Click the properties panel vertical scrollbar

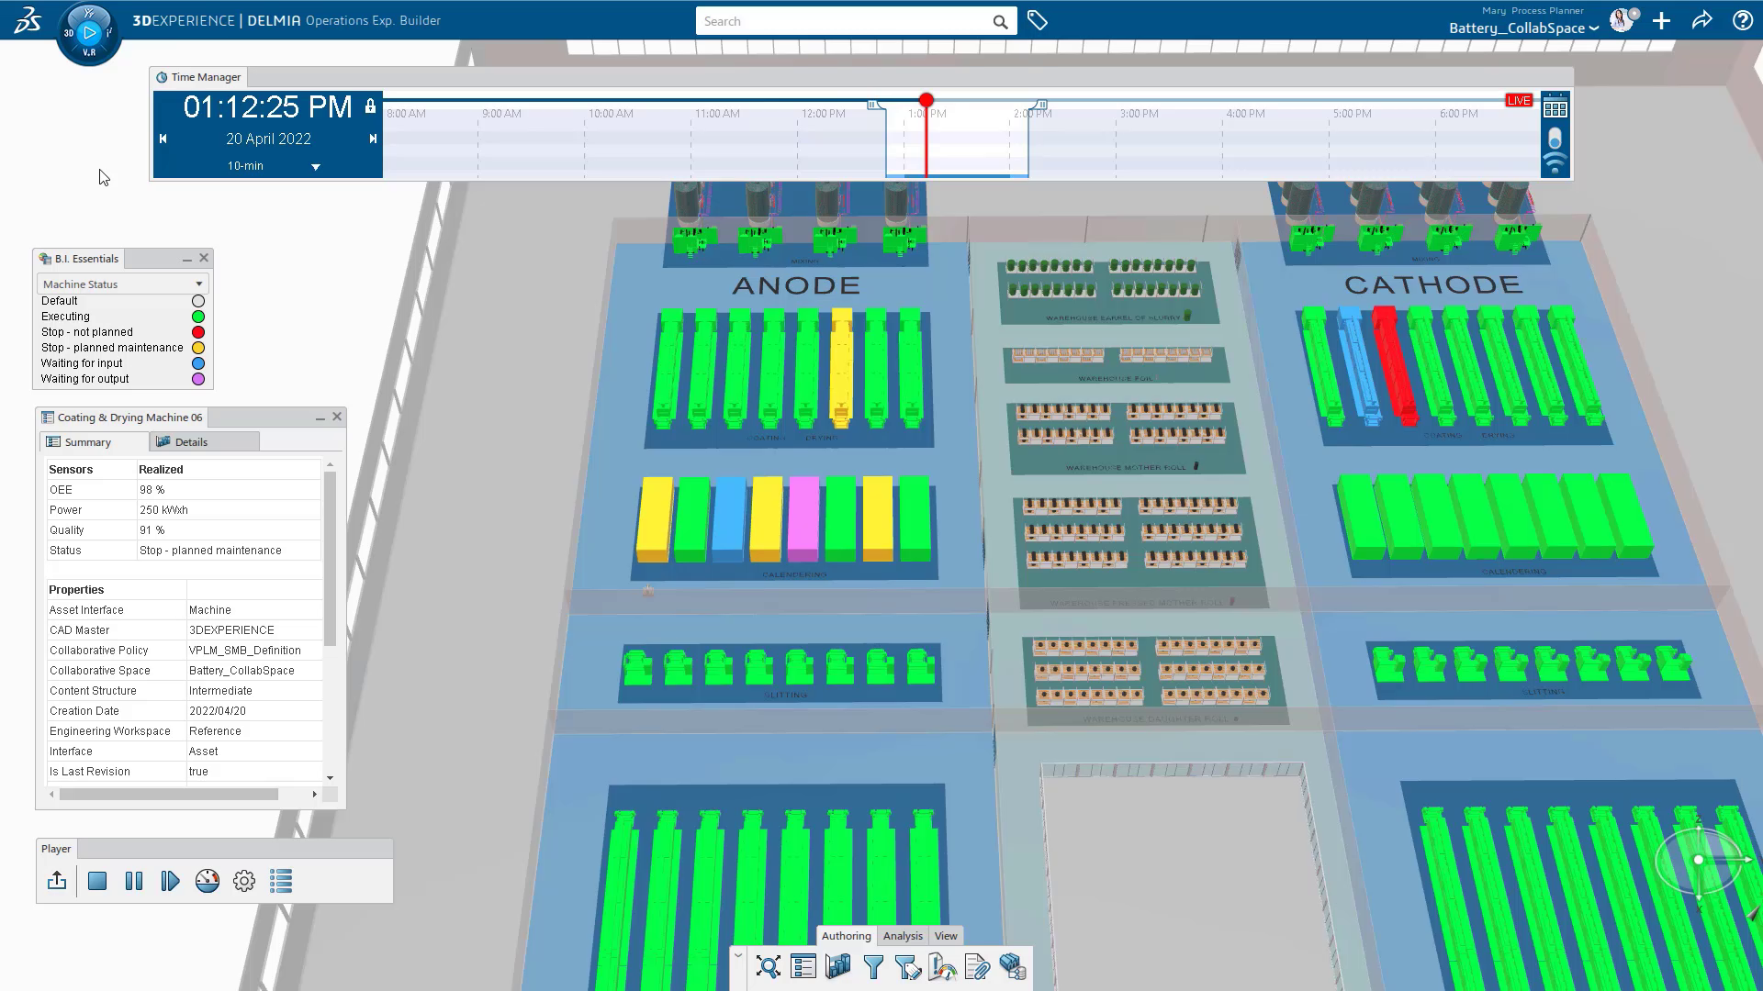point(330,558)
